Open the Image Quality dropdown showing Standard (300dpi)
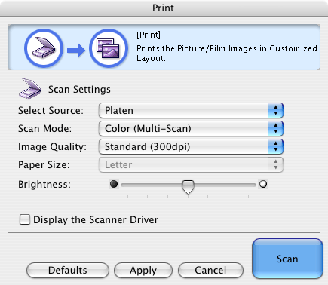 [x=191, y=146]
